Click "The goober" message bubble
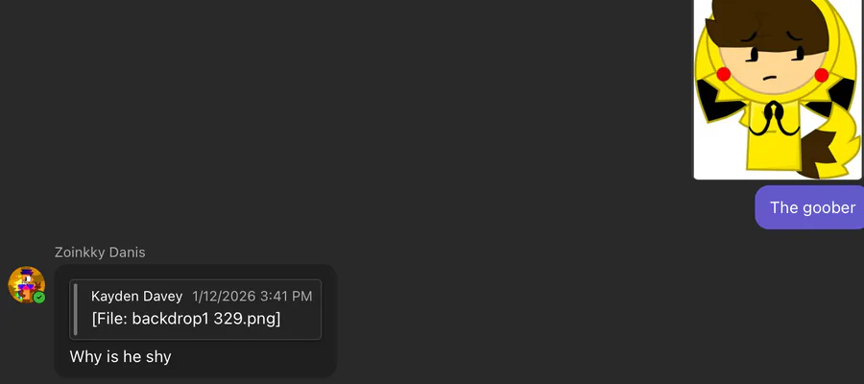This screenshot has height=384, width=864. (x=812, y=207)
